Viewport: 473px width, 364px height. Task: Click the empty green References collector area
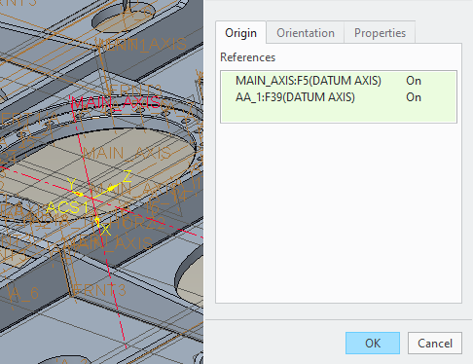(339, 113)
